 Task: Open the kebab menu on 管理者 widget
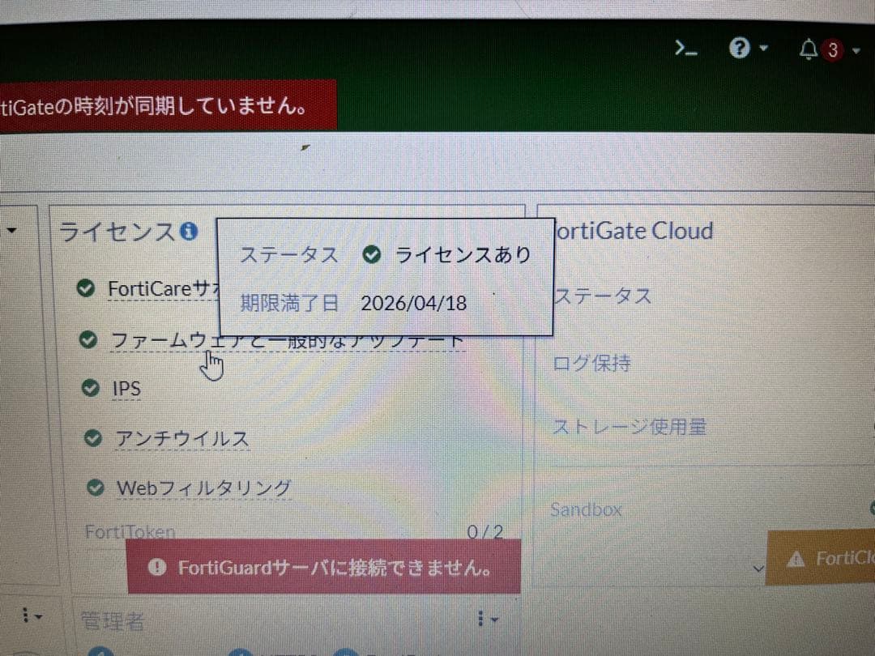[x=483, y=618]
